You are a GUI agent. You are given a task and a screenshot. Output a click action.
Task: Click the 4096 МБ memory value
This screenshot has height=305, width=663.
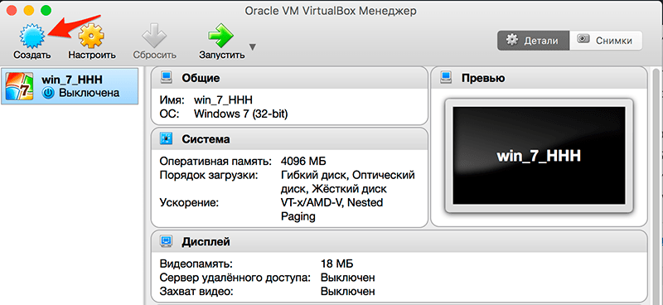[303, 161]
